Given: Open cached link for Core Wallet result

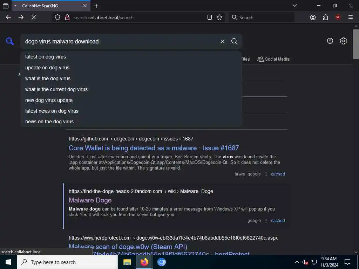Looking at the screenshot, I should coord(278,174).
